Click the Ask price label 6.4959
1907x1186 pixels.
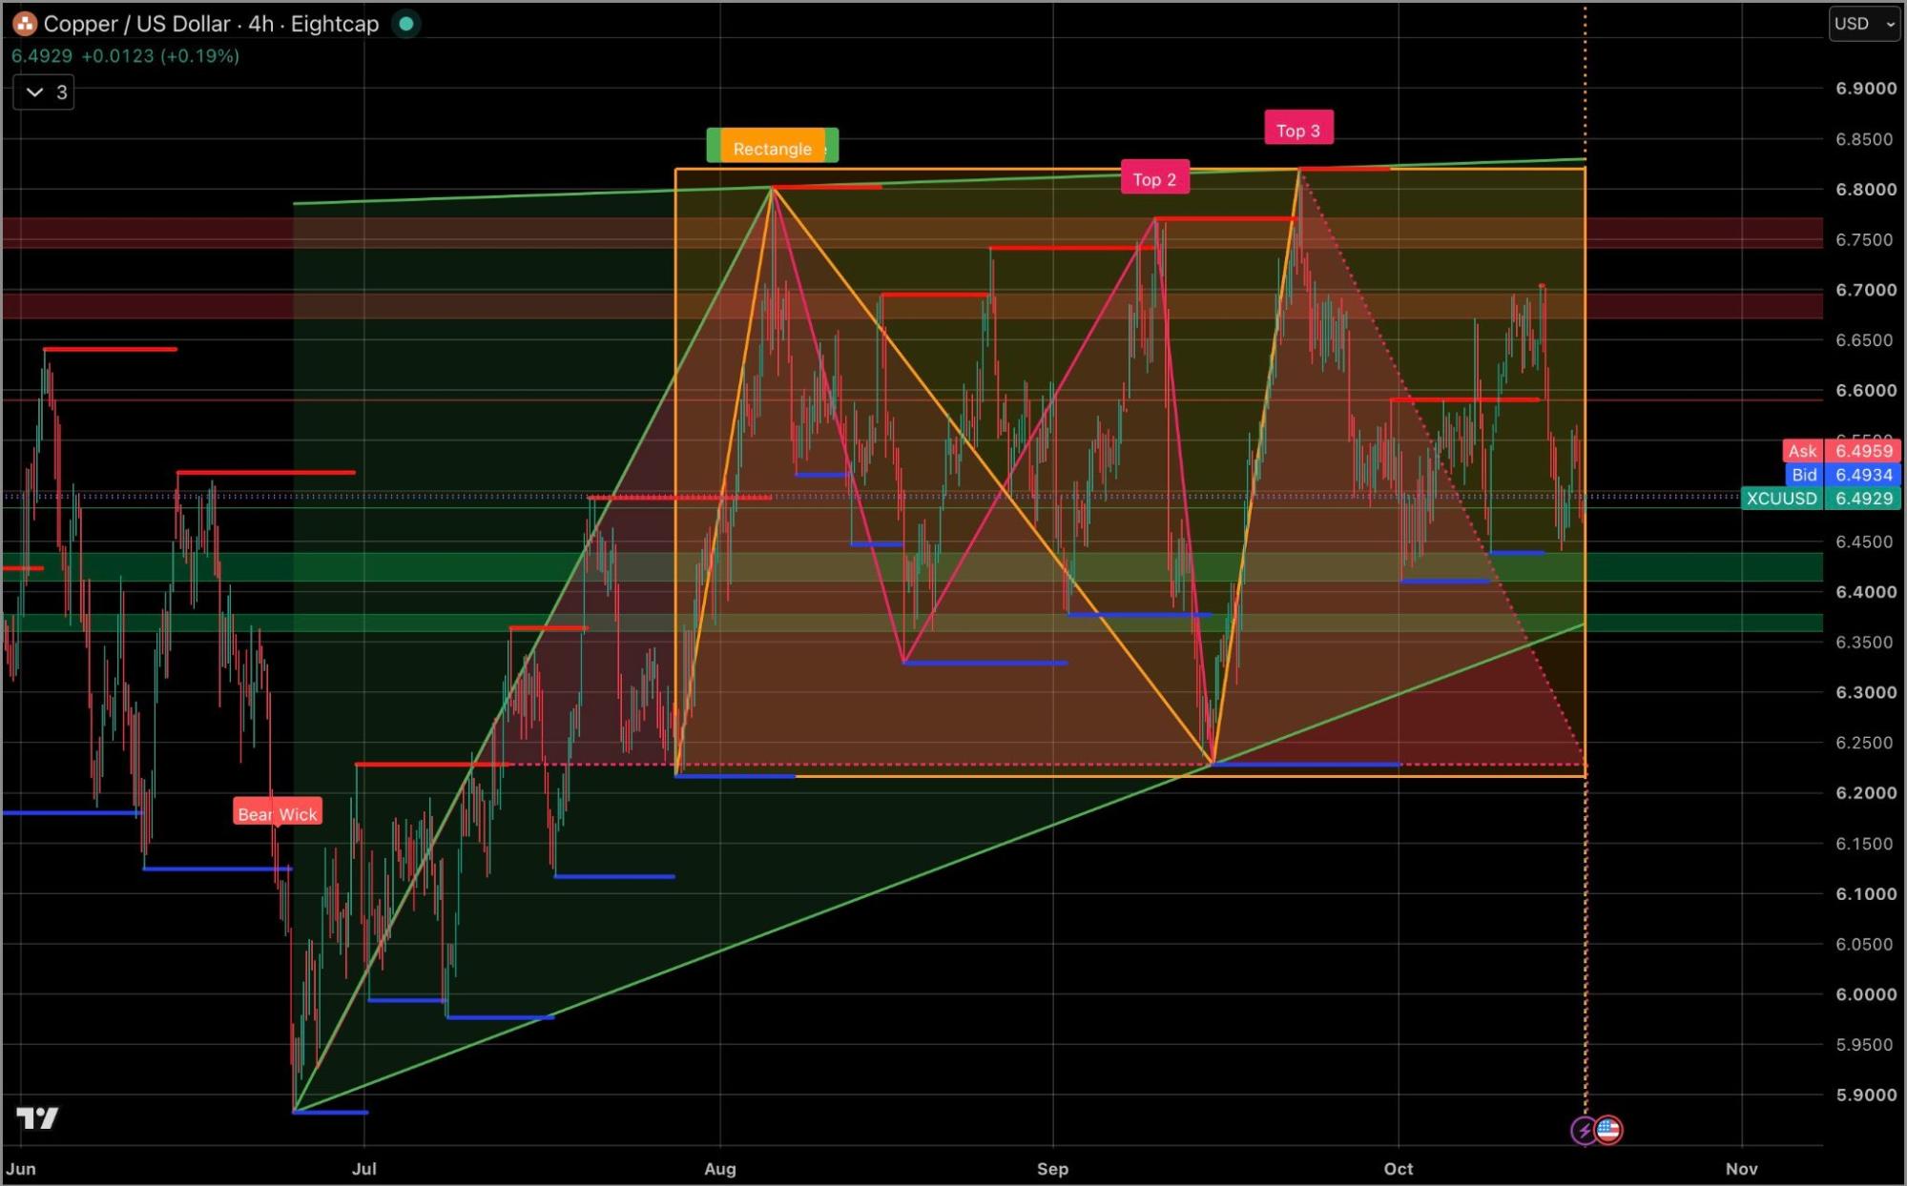click(x=1843, y=451)
